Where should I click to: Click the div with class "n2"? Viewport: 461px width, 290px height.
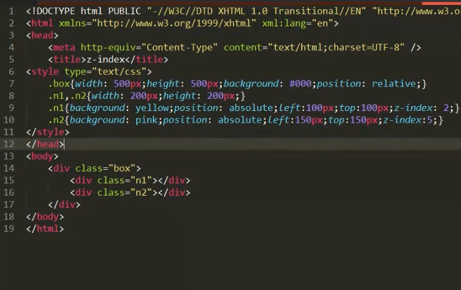[x=130, y=193]
